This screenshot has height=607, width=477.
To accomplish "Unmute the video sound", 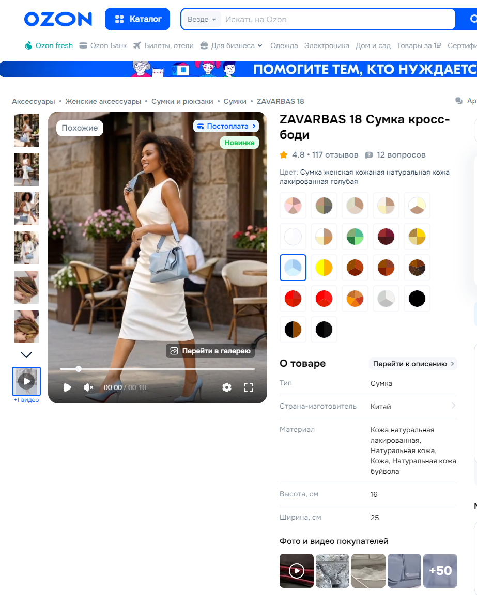I will coord(88,387).
